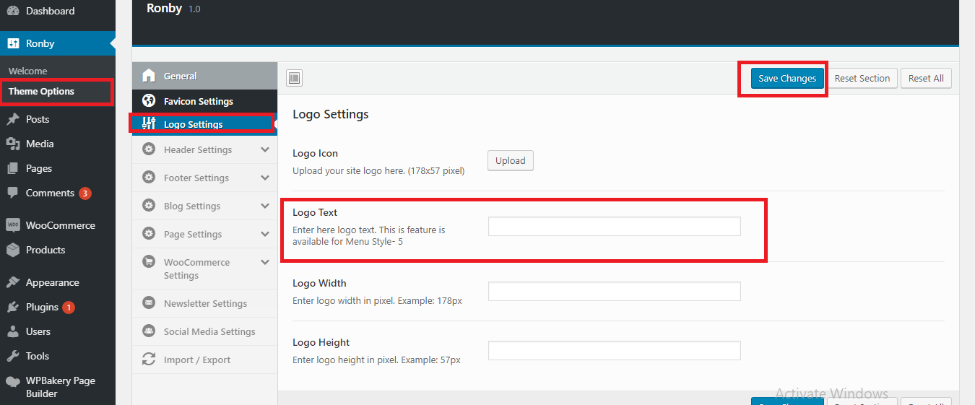Click the Comments count badge 3
The width and height of the screenshot is (975, 405).
tap(85, 193)
